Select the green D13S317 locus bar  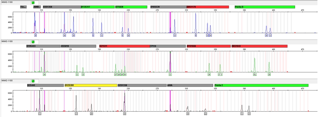click(x=98, y=7)
